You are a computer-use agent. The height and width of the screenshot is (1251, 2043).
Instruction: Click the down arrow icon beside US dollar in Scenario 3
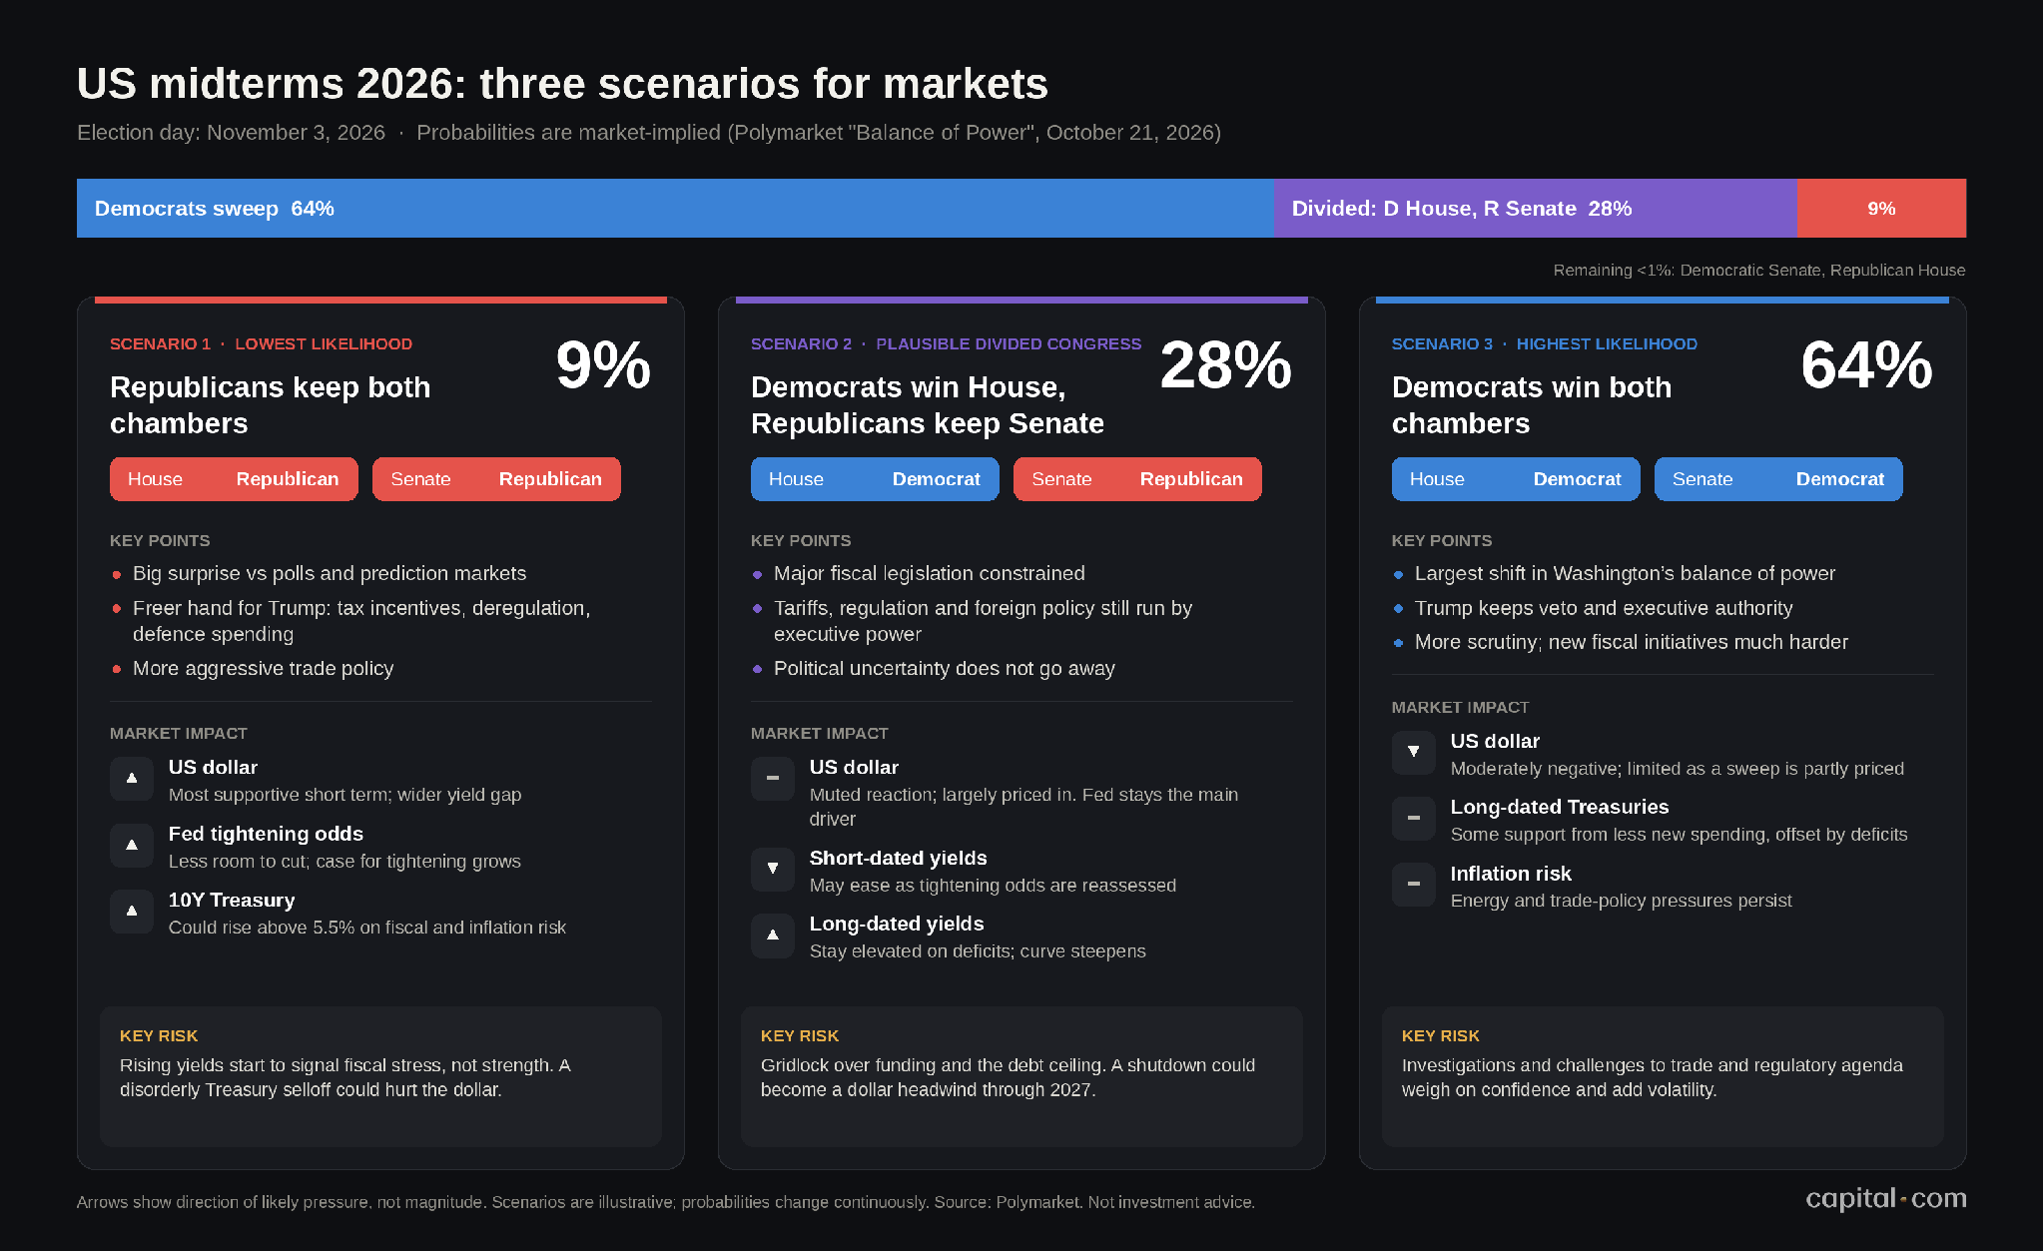[x=1414, y=753]
